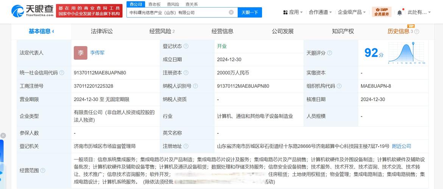Expand the 应用 dropdown
Viewport: 443px width, 189px height.
click(296, 12)
